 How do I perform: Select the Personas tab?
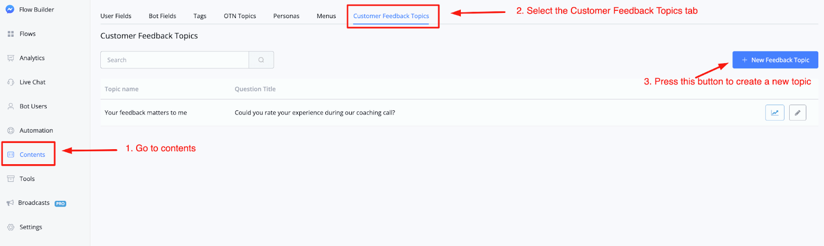pos(286,16)
